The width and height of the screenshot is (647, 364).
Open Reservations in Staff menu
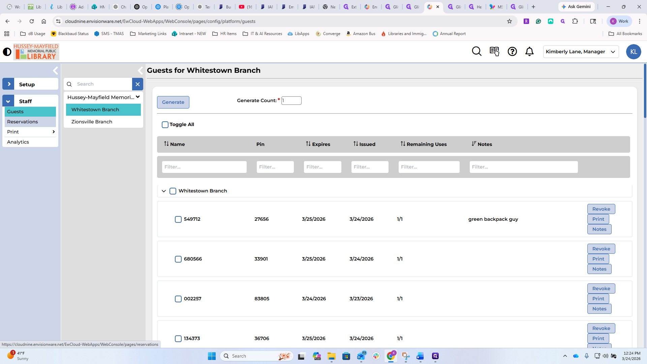tap(23, 122)
